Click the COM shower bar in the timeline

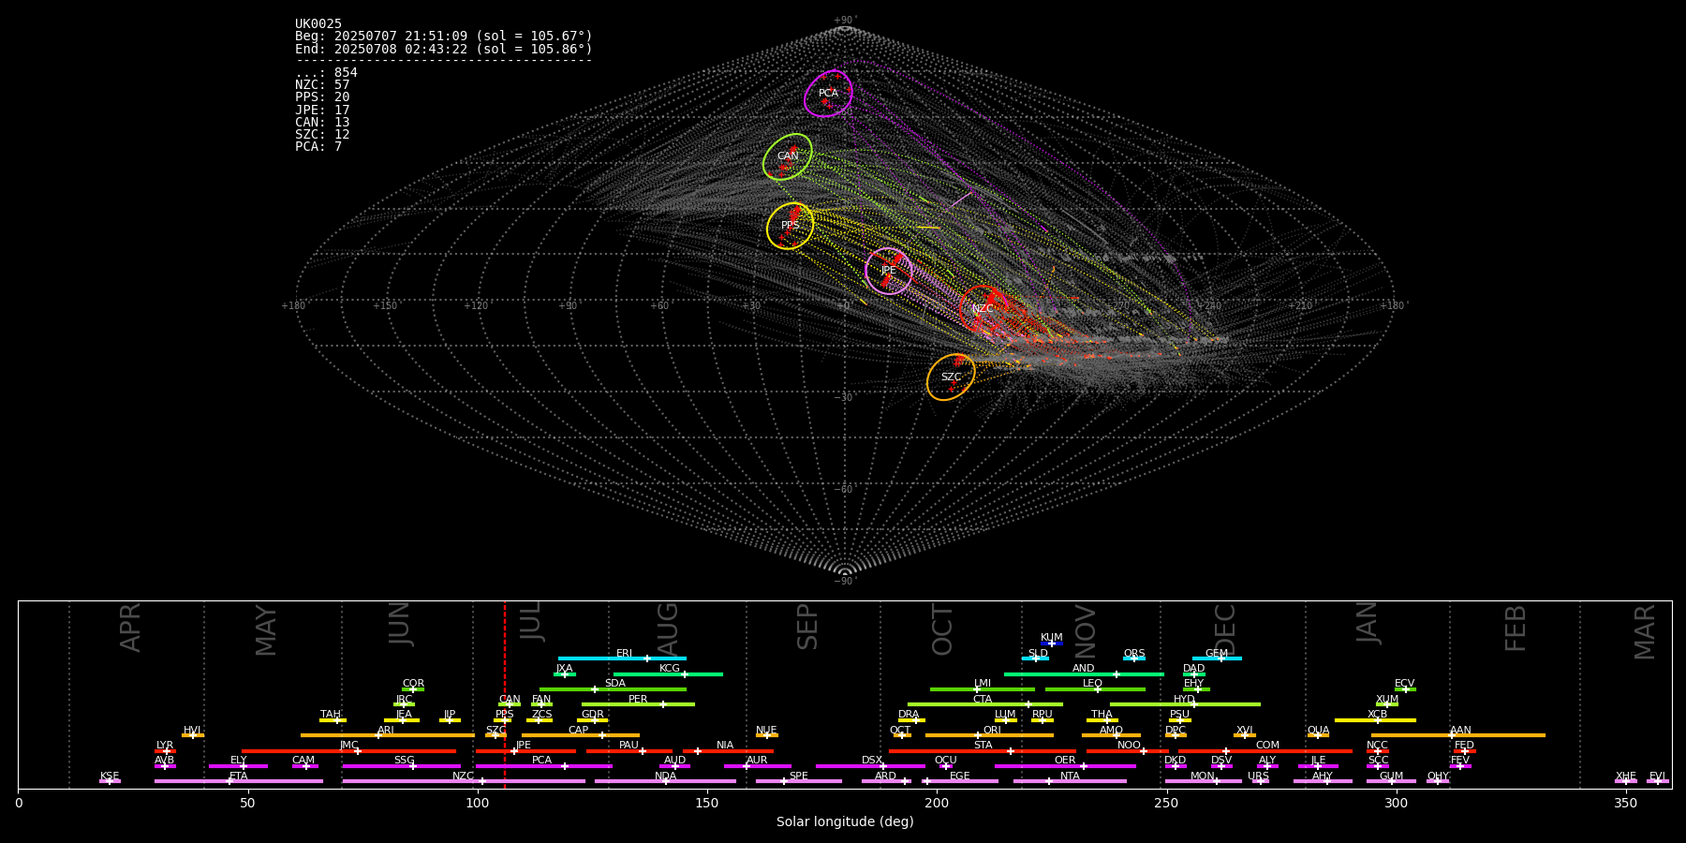click(1266, 750)
